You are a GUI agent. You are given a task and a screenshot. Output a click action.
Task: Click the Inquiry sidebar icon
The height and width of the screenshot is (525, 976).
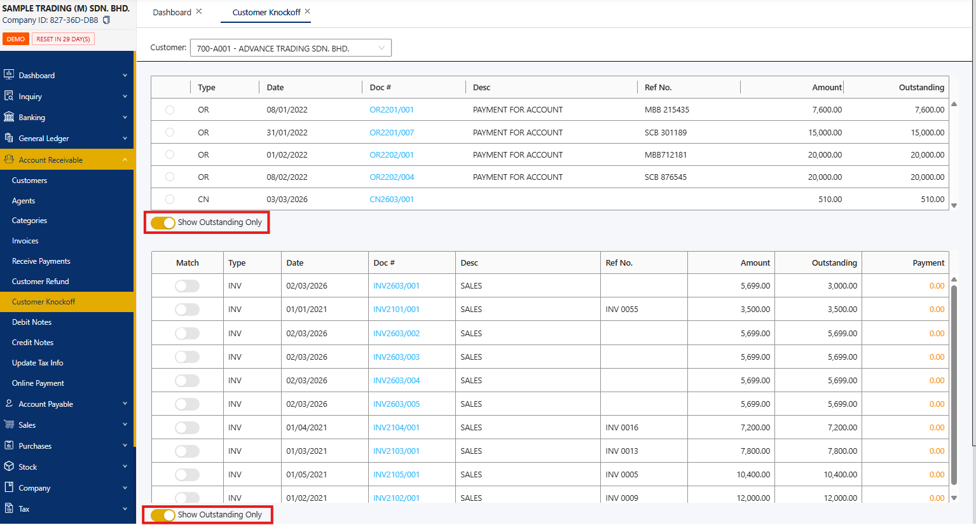point(9,96)
